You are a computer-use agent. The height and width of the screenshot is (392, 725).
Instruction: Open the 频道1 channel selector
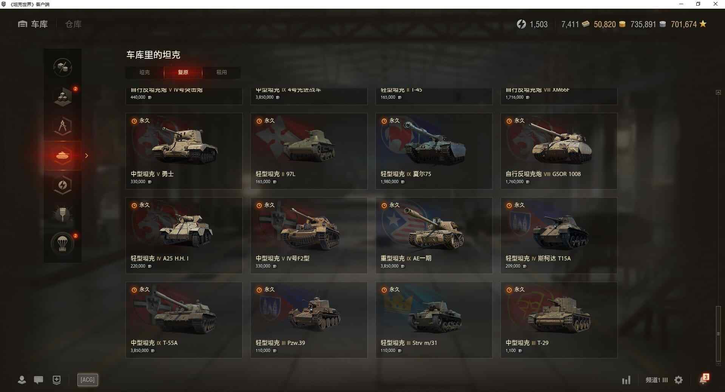[x=657, y=380]
